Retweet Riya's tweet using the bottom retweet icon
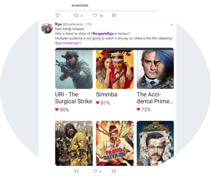This screenshot has width=211, height=177. [76, 171]
